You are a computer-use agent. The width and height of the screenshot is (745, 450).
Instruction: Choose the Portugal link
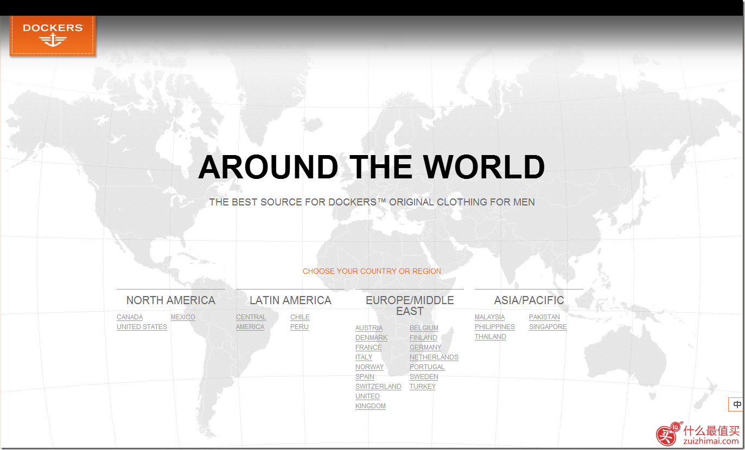pos(427,367)
